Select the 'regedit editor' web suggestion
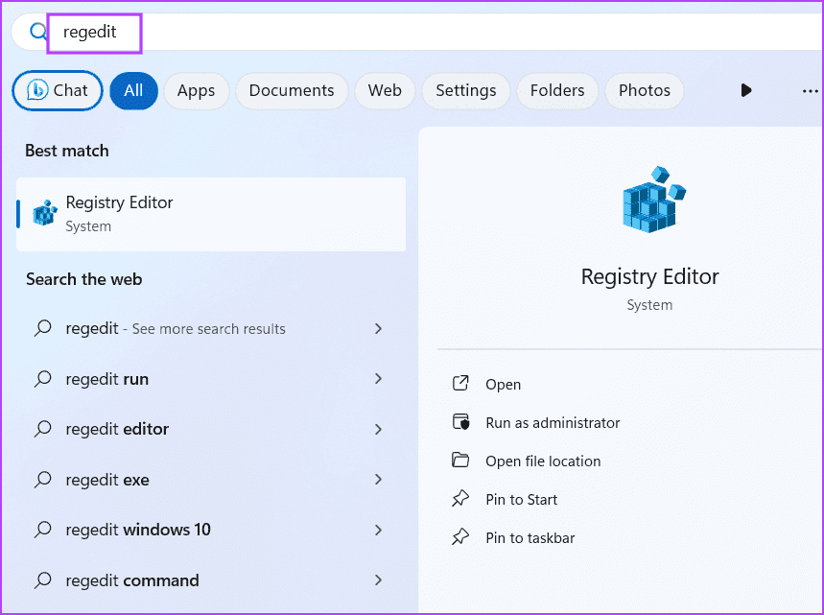 pos(210,429)
